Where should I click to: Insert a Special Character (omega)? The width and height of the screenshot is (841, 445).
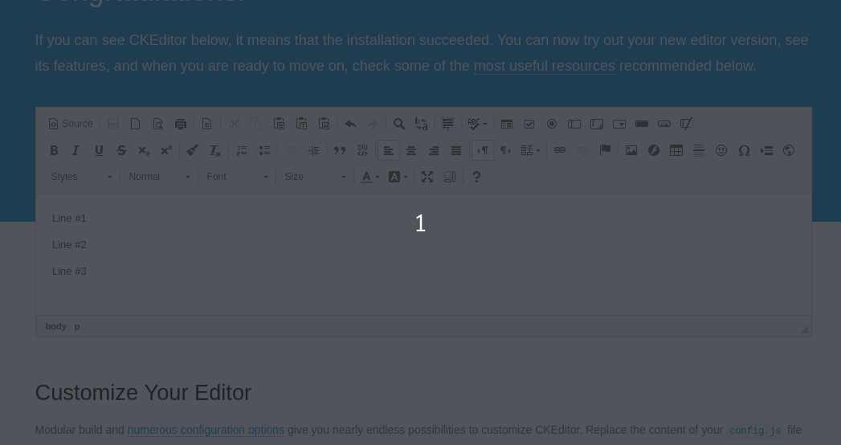pos(744,151)
